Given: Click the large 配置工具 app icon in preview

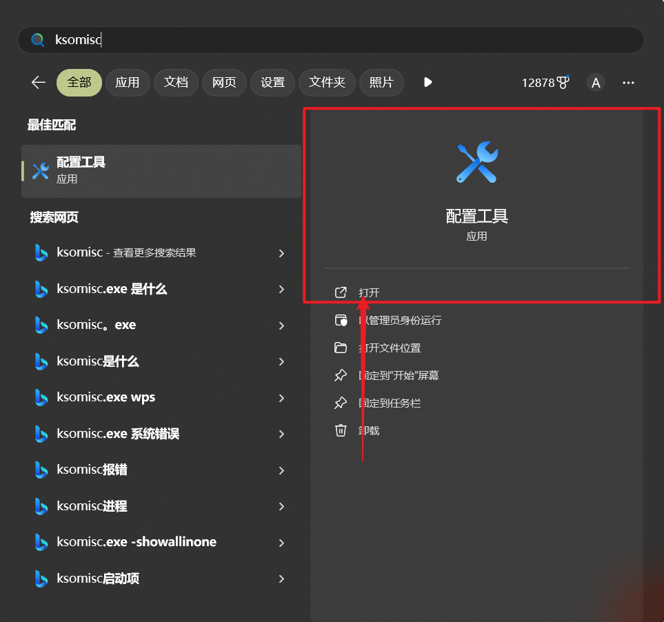Looking at the screenshot, I should (x=477, y=162).
